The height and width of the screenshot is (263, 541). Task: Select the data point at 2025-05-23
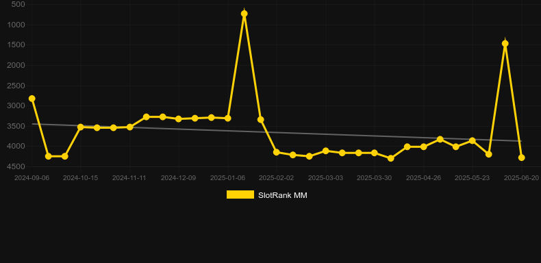[473, 141]
